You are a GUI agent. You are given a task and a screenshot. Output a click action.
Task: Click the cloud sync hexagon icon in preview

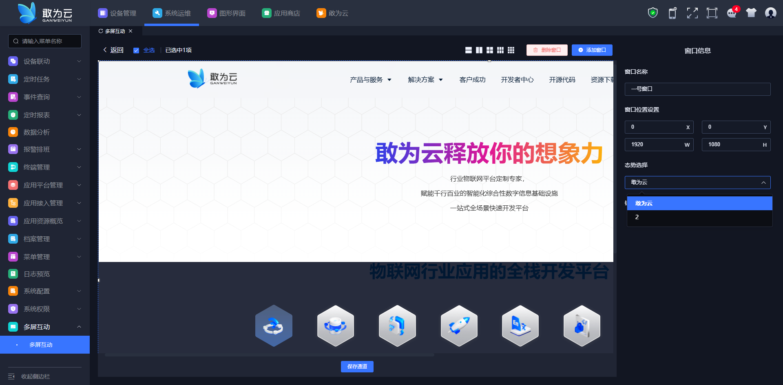(274, 326)
